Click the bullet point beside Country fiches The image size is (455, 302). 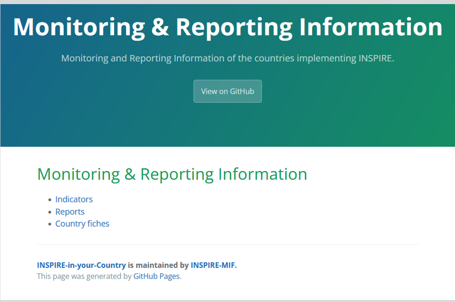click(x=50, y=224)
